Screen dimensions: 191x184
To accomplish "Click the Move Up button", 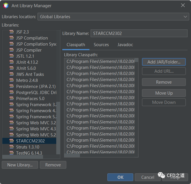I will (x=164, y=93).
